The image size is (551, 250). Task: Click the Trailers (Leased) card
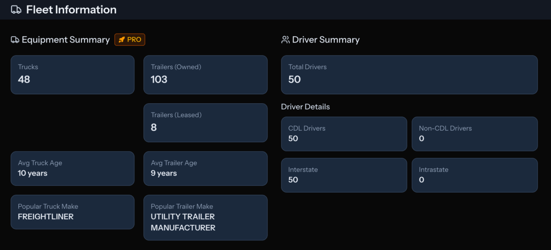pyautogui.click(x=205, y=122)
